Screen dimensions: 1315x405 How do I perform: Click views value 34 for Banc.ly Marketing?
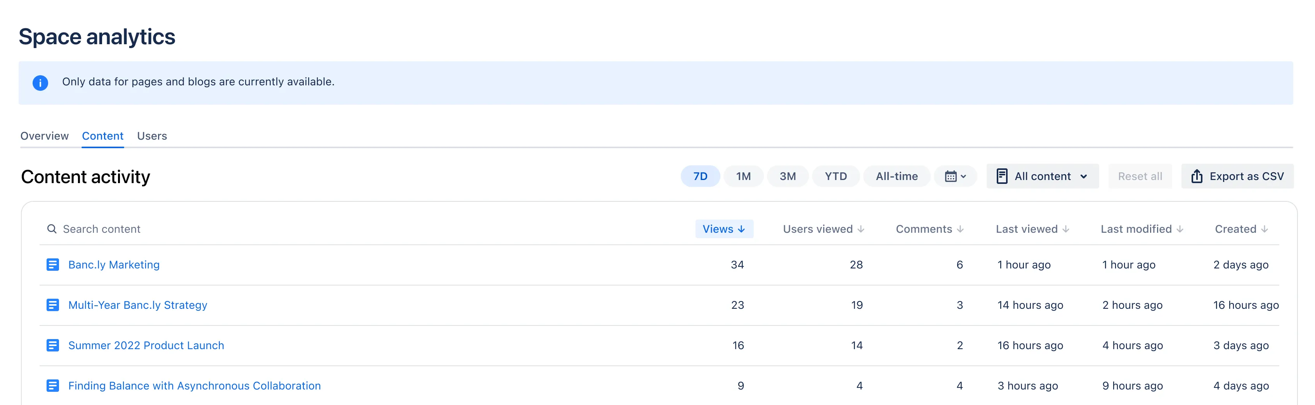[x=737, y=265]
